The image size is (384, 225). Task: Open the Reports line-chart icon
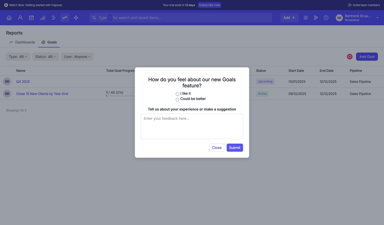point(65,18)
